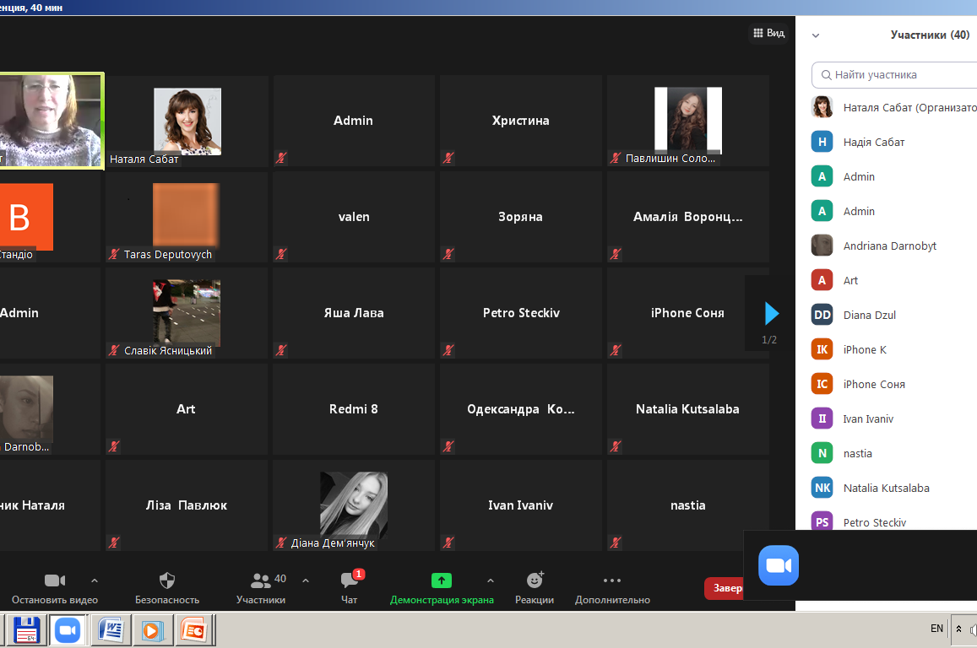
Task: Click the green Share Screen icon
Action: pyautogui.click(x=442, y=580)
